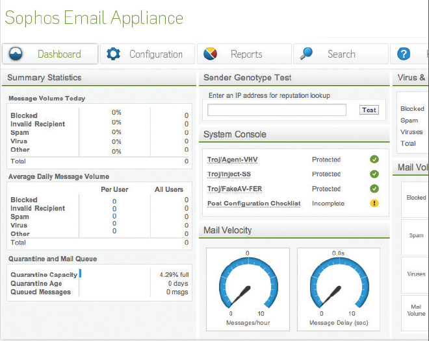Click 'Messages/hour' gauge caption

pos(248,323)
